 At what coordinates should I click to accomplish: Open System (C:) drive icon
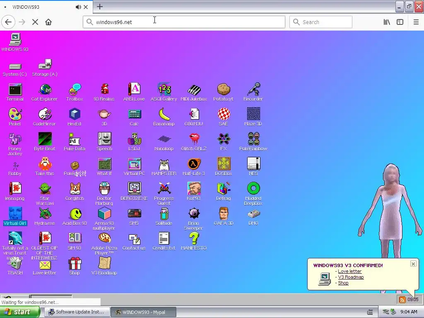[x=15, y=70]
